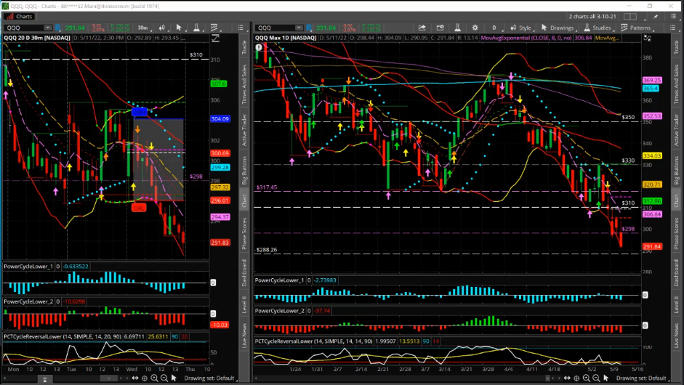
Task: Click the pin icon in top bar
Action: pyautogui.click(x=656, y=17)
